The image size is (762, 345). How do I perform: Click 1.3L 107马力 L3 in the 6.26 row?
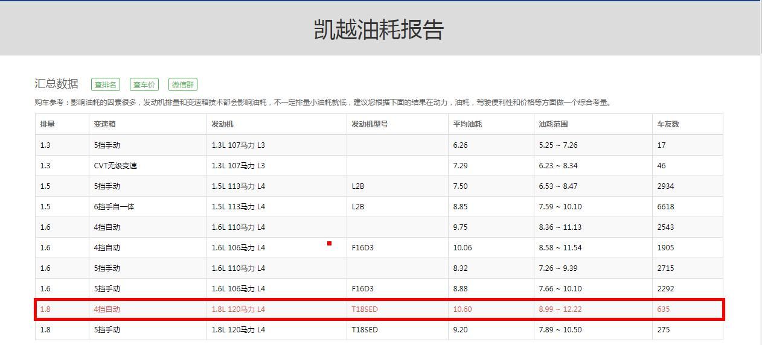[x=238, y=145]
